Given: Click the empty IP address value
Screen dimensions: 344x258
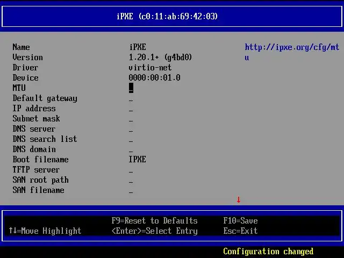Looking at the screenshot, I should (x=131, y=111).
